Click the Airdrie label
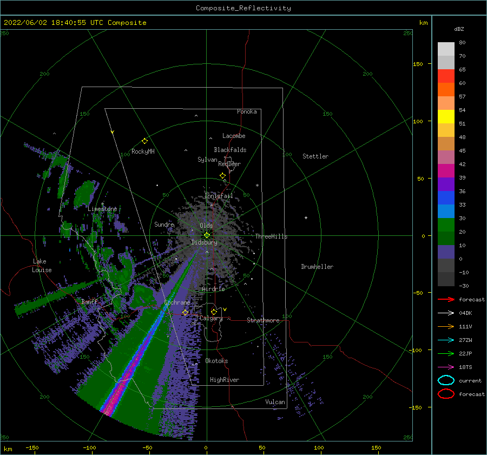Viewport: 487px width, 455px height. point(213,289)
